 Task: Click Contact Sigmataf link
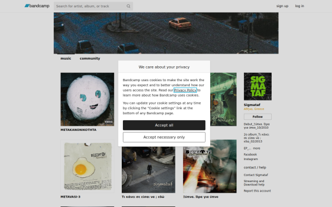(256, 175)
